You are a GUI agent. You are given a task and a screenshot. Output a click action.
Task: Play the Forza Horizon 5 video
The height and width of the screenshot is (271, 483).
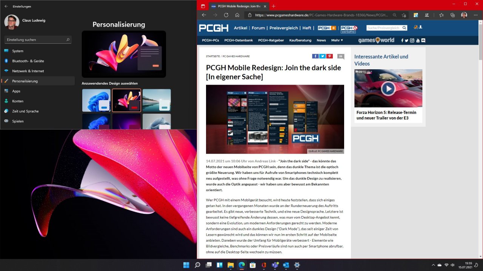click(x=388, y=88)
